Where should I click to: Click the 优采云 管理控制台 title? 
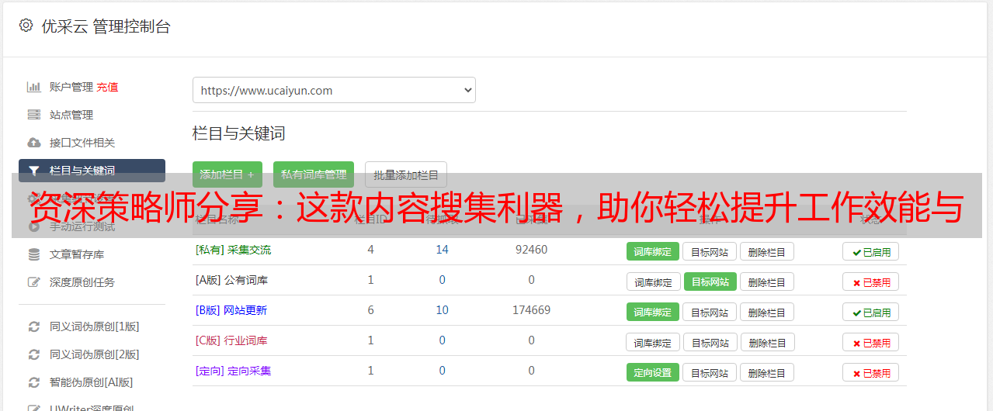click(x=106, y=26)
